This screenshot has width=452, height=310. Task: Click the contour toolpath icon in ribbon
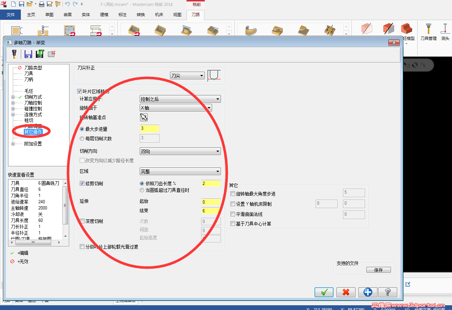[17, 31]
